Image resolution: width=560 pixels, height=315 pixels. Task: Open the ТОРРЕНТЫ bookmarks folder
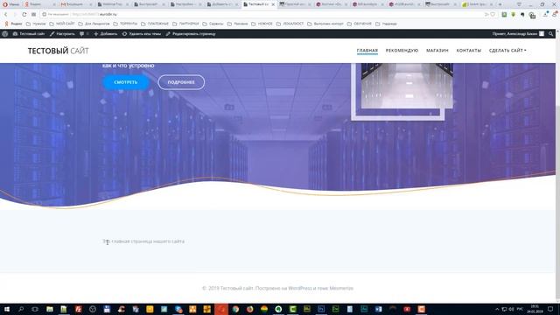point(125,24)
